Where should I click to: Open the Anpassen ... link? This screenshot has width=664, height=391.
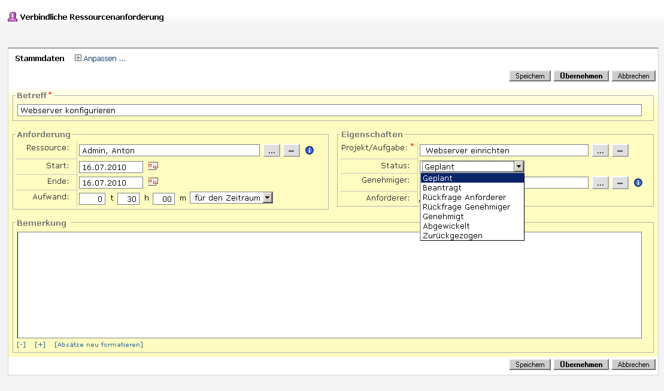tap(105, 59)
